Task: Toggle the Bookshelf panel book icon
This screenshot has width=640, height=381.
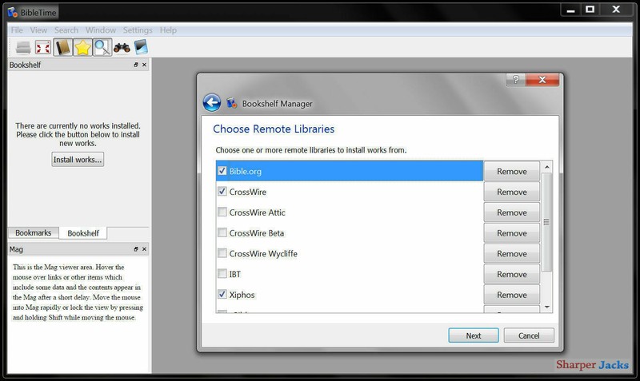Action: tap(63, 48)
